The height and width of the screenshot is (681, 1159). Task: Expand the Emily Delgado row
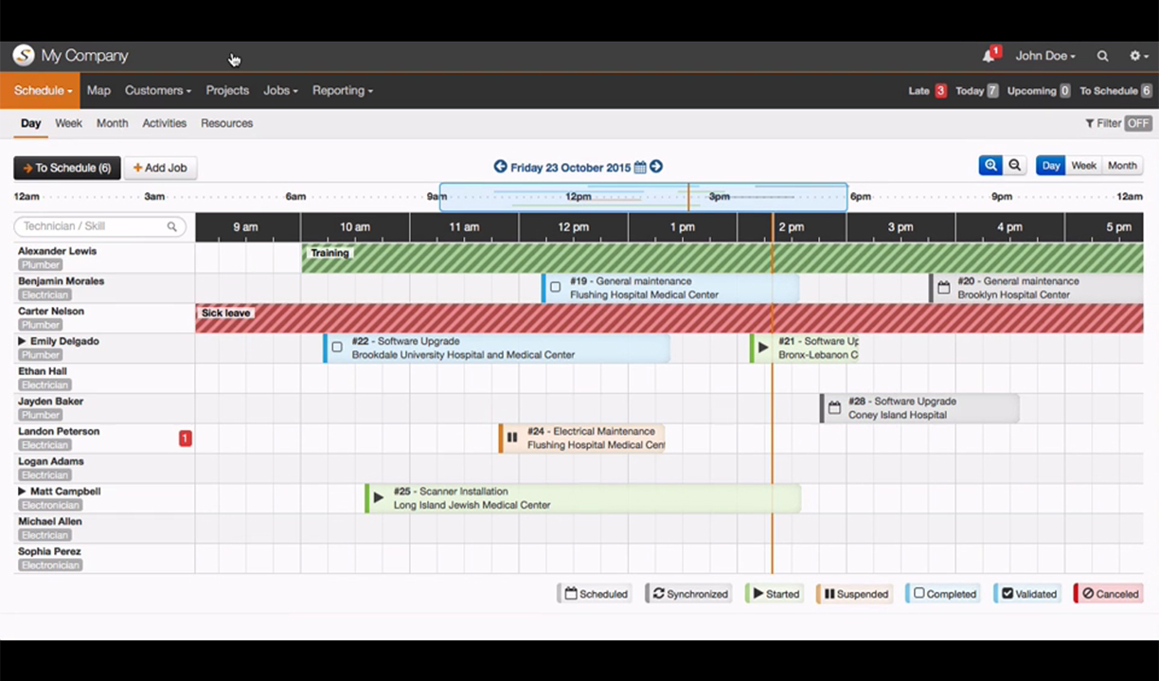tap(23, 341)
